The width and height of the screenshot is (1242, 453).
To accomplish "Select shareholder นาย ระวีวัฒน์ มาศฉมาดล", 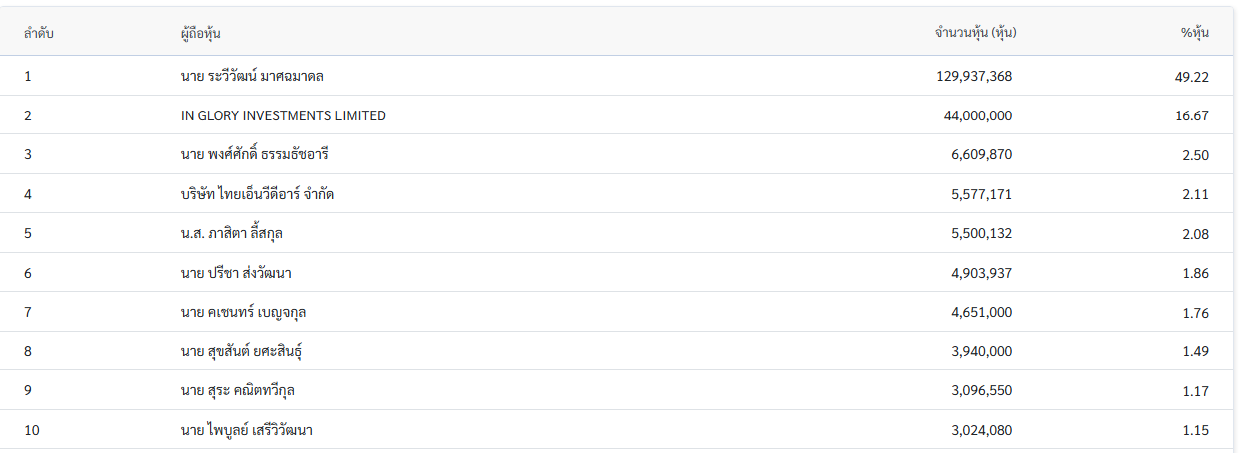I will 252,76.
